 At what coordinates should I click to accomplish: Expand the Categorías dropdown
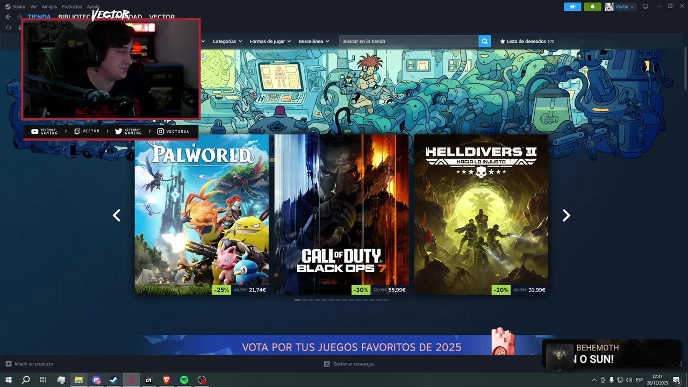(227, 41)
